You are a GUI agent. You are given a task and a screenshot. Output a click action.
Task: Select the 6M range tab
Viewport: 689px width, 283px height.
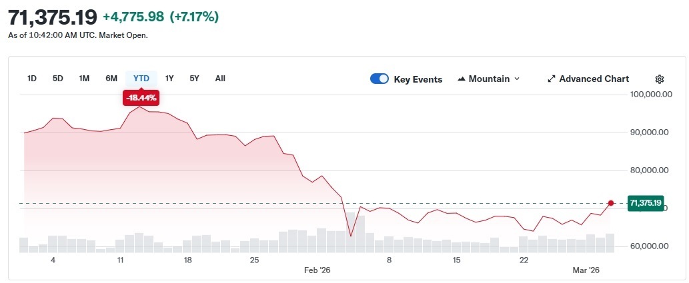coord(111,79)
